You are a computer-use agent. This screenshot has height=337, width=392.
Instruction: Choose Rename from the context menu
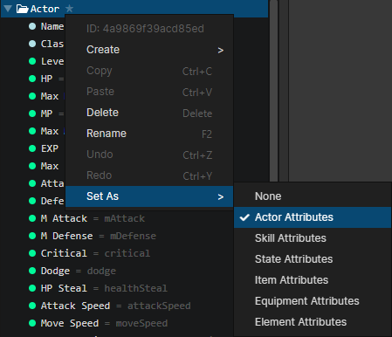click(x=149, y=134)
